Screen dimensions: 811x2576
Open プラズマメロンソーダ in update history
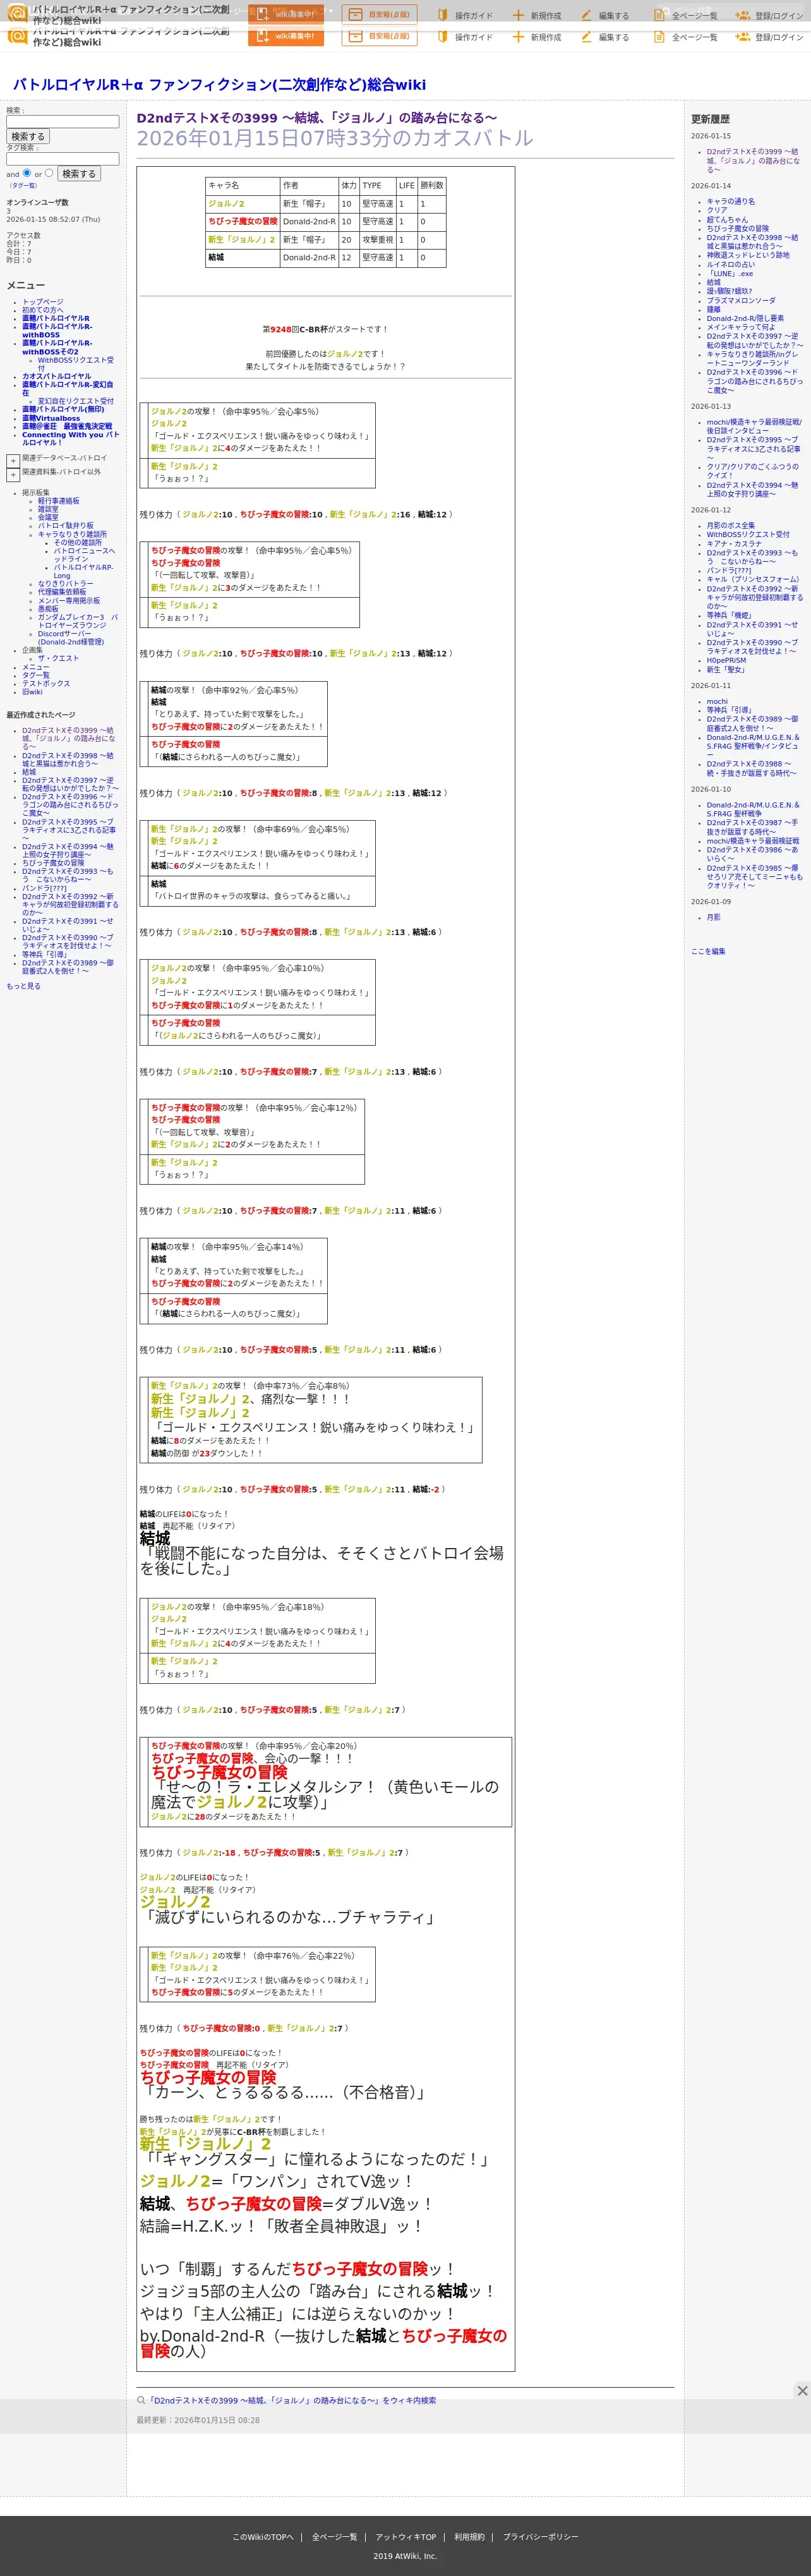pyautogui.click(x=741, y=300)
